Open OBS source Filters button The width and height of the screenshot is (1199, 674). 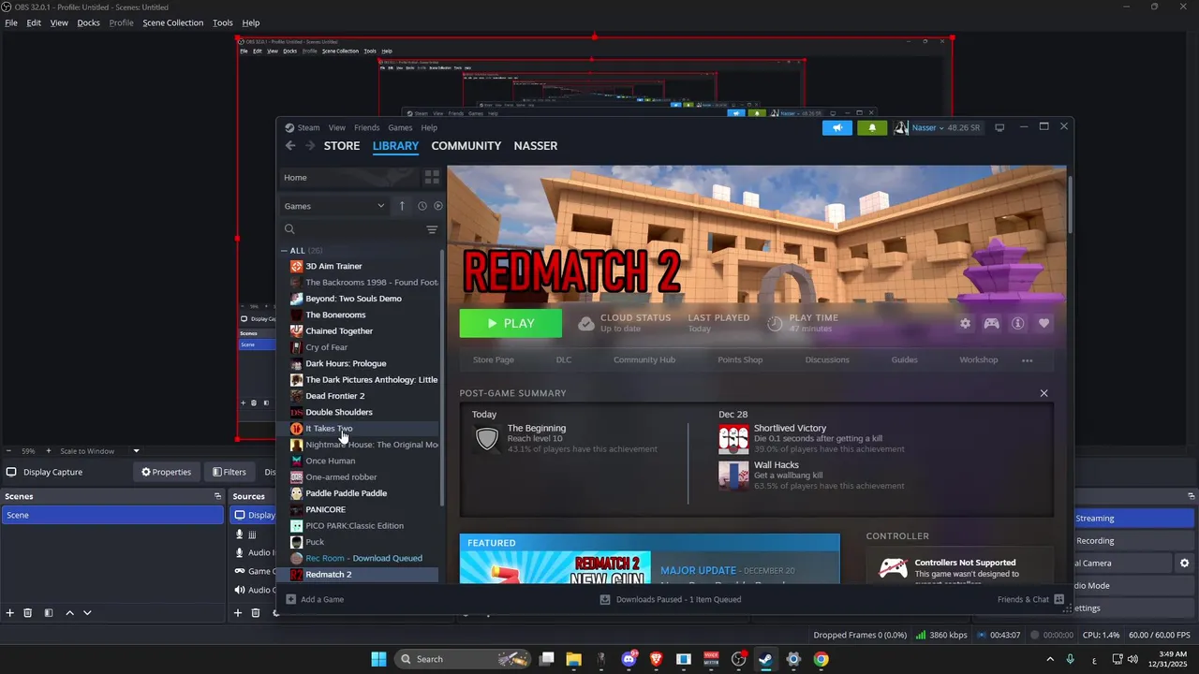pos(229,473)
